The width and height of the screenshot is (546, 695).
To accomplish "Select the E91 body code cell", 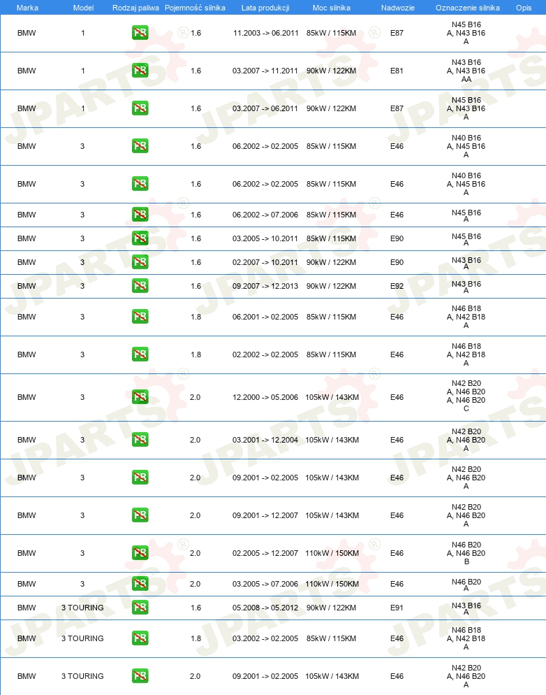I will point(397,607).
